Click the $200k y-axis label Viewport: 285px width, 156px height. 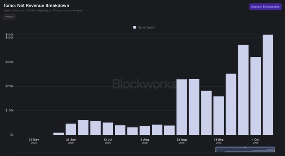10,86
